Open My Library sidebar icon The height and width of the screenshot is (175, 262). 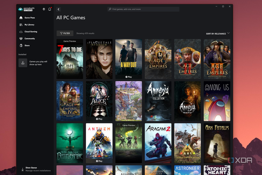coord(21,24)
